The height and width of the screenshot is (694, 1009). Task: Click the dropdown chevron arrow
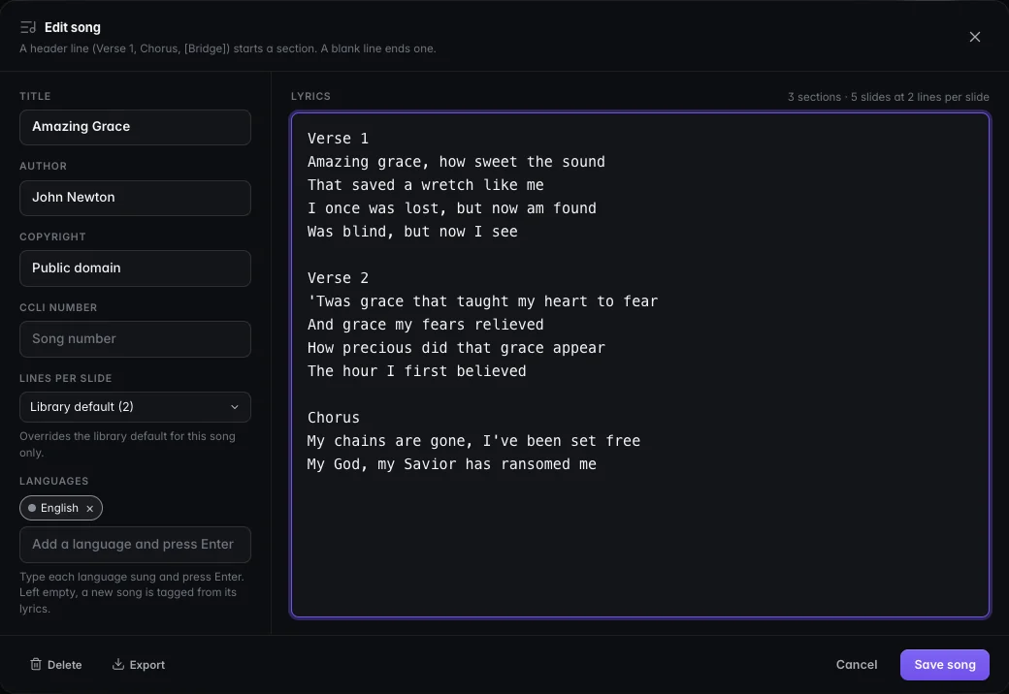tap(235, 407)
